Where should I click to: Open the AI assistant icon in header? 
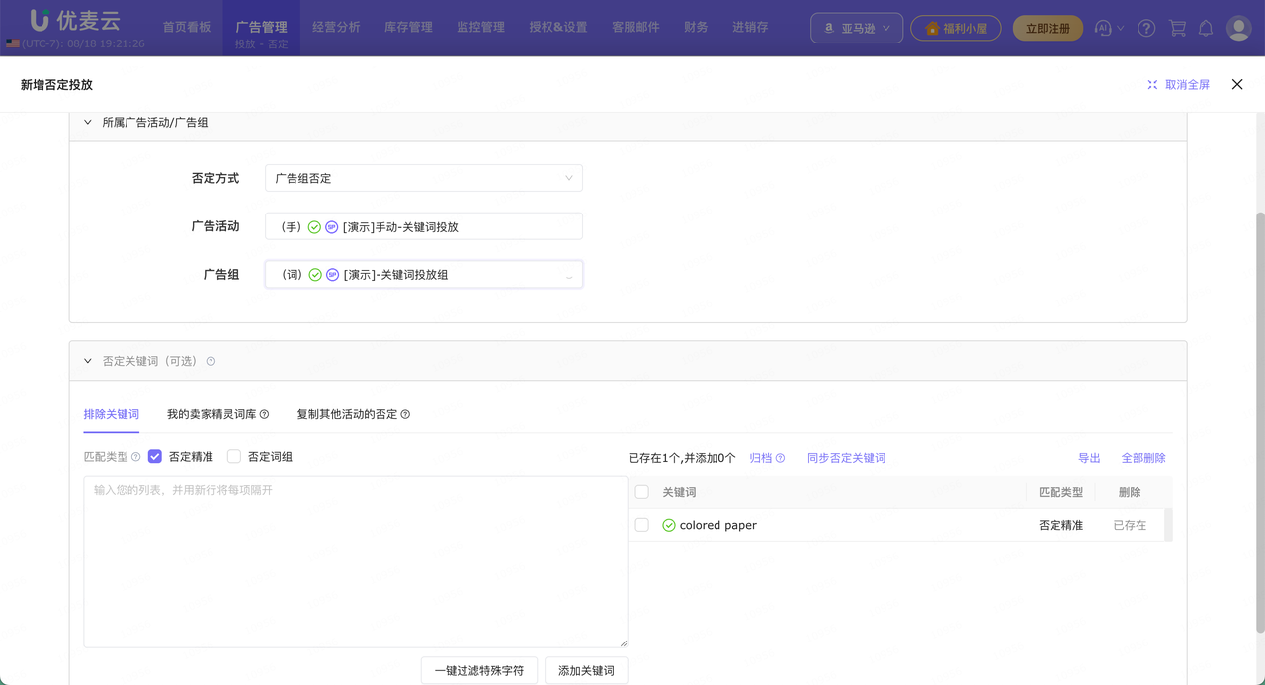click(1104, 29)
